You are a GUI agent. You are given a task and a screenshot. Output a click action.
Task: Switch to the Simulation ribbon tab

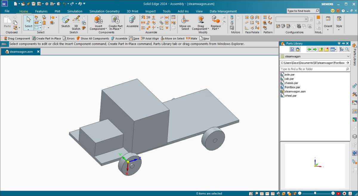point(75,11)
